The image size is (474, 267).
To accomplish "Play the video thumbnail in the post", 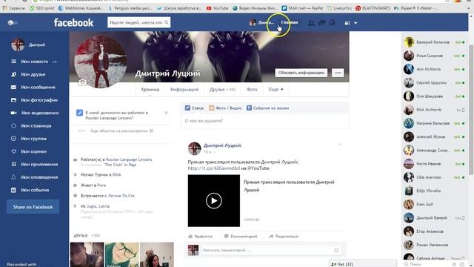I will [214, 201].
